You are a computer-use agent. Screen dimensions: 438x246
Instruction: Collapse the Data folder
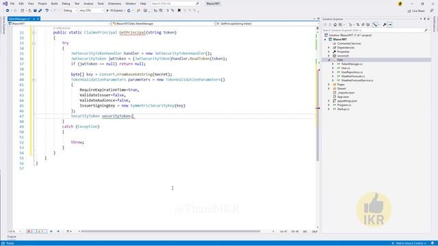(328, 60)
